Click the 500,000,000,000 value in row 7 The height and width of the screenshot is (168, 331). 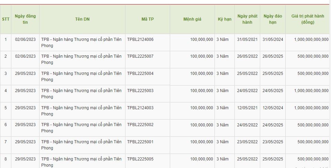coord(313,142)
